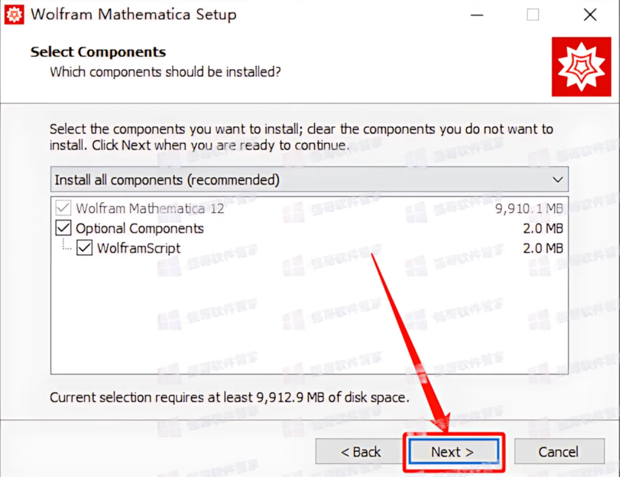The image size is (620, 477).
Task: Click the 'Which components should be installed?' text
Action: (165, 72)
